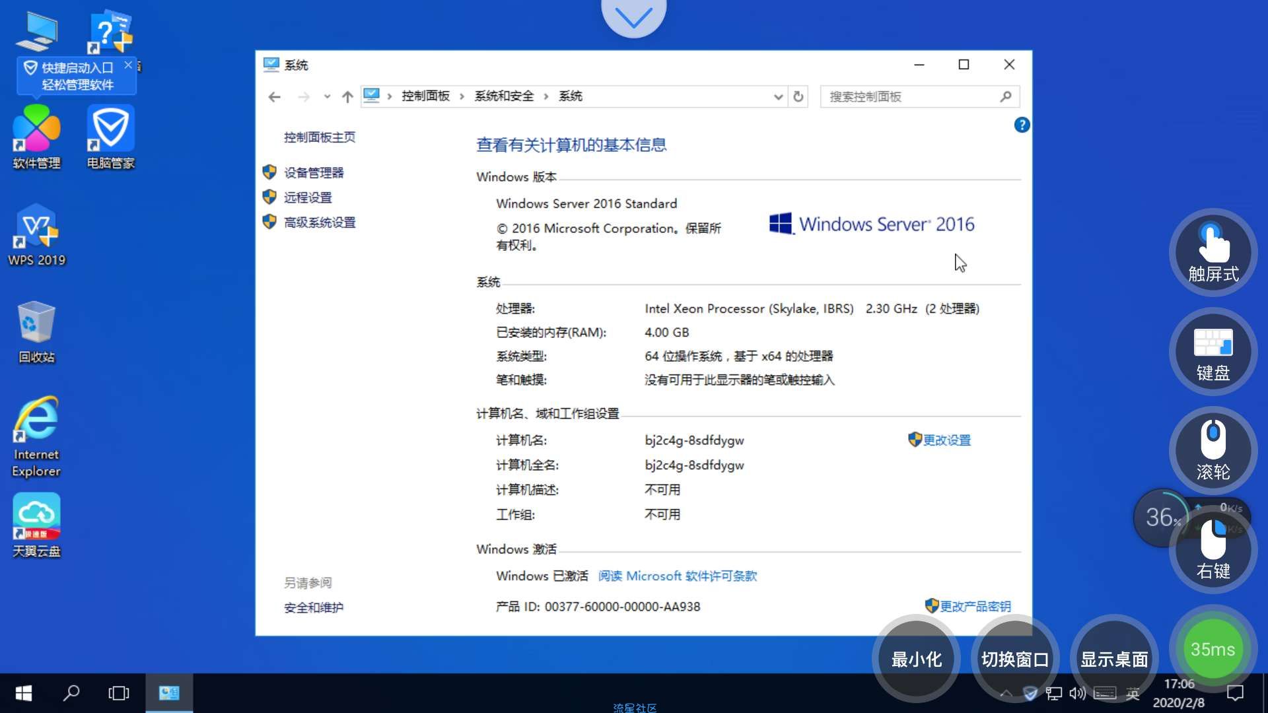Click the 英 input language indicator
The width and height of the screenshot is (1268, 713).
click(1133, 693)
